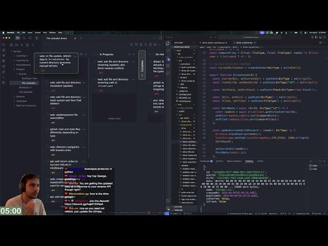Image resolution: width=328 pixels, height=246 pixels.
Task: Open Obsidian terminal ribbon icon
Action: click(4, 77)
